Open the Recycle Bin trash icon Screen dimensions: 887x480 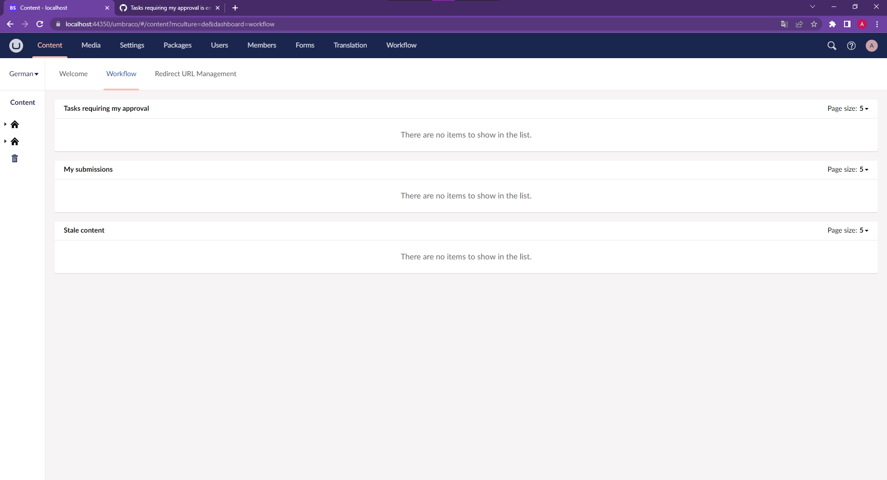pyautogui.click(x=14, y=158)
